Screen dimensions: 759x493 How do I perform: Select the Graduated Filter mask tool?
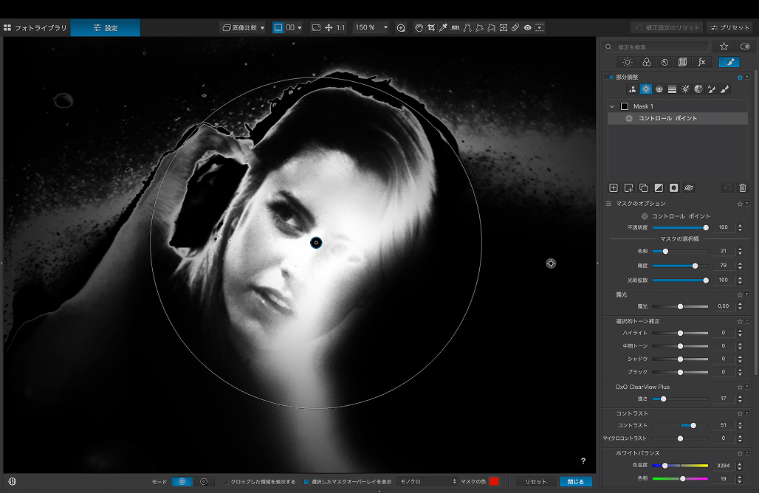click(x=672, y=89)
